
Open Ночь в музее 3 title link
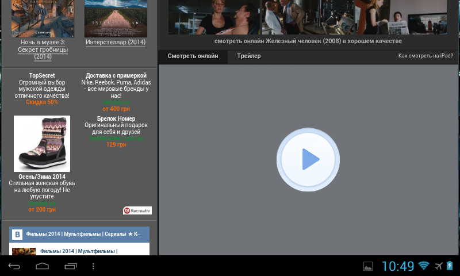[x=43, y=49]
